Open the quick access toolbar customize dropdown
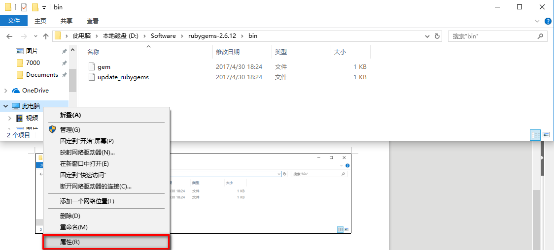554x250 pixels. pyautogui.click(x=44, y=8)
